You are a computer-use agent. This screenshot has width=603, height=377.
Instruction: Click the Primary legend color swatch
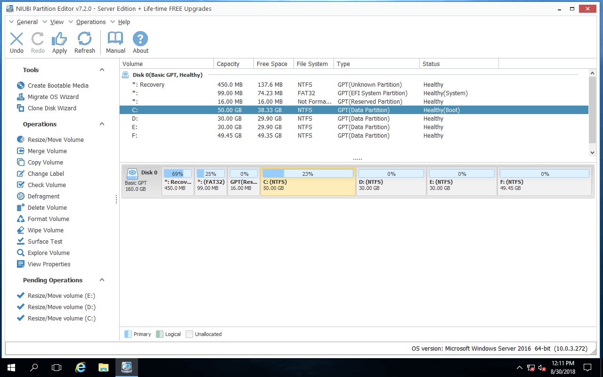pos(128,334)
